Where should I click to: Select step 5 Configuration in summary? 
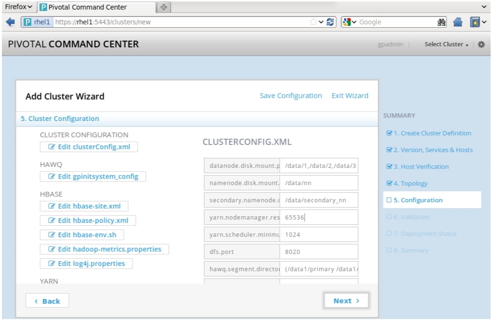(x=432, y=200)
